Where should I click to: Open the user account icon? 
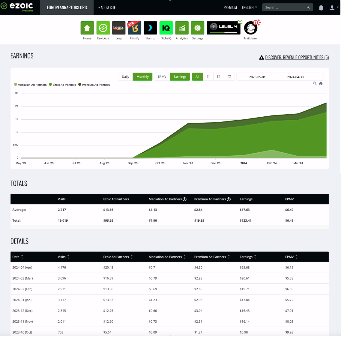click(332, 8)
